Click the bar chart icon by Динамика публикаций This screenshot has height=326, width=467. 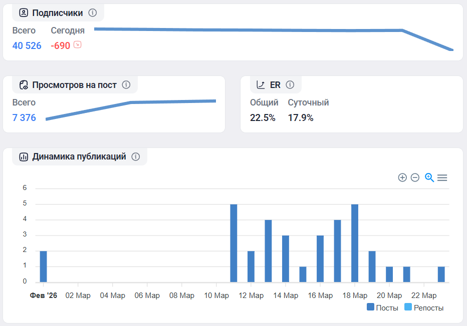pyautogui.click(x=24, y=157)
